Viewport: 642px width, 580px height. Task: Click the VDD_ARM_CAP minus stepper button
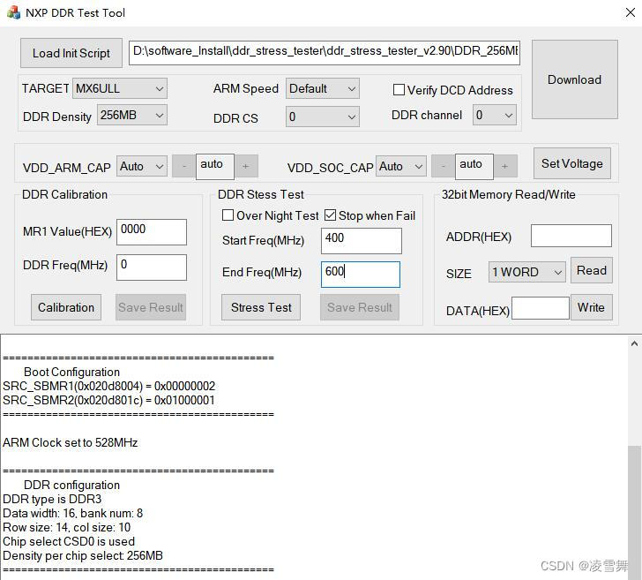(183, 167)
